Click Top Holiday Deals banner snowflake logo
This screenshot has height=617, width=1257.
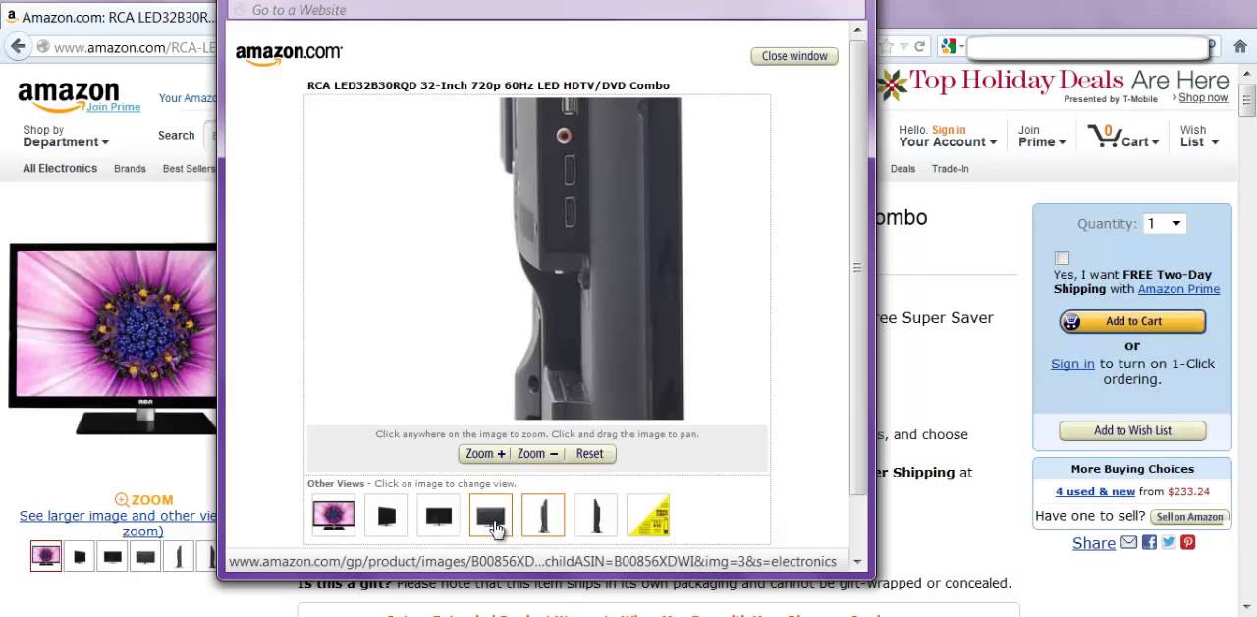pos(892,85)
